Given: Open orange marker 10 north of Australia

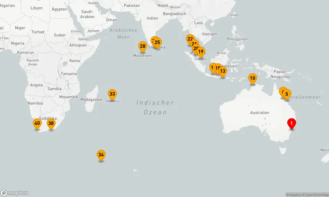Looking at the screenshot, I should [252, 78].
